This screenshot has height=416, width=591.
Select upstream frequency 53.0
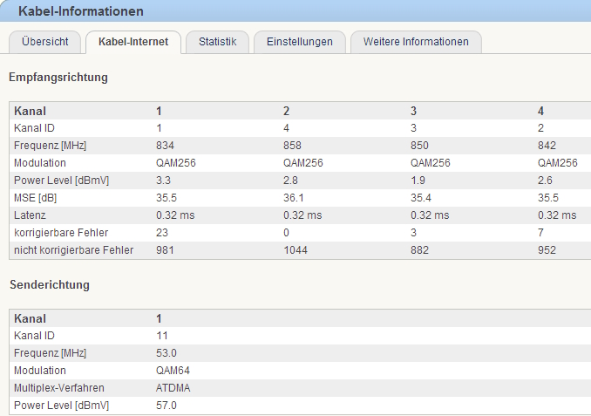[x=166, y=353]
